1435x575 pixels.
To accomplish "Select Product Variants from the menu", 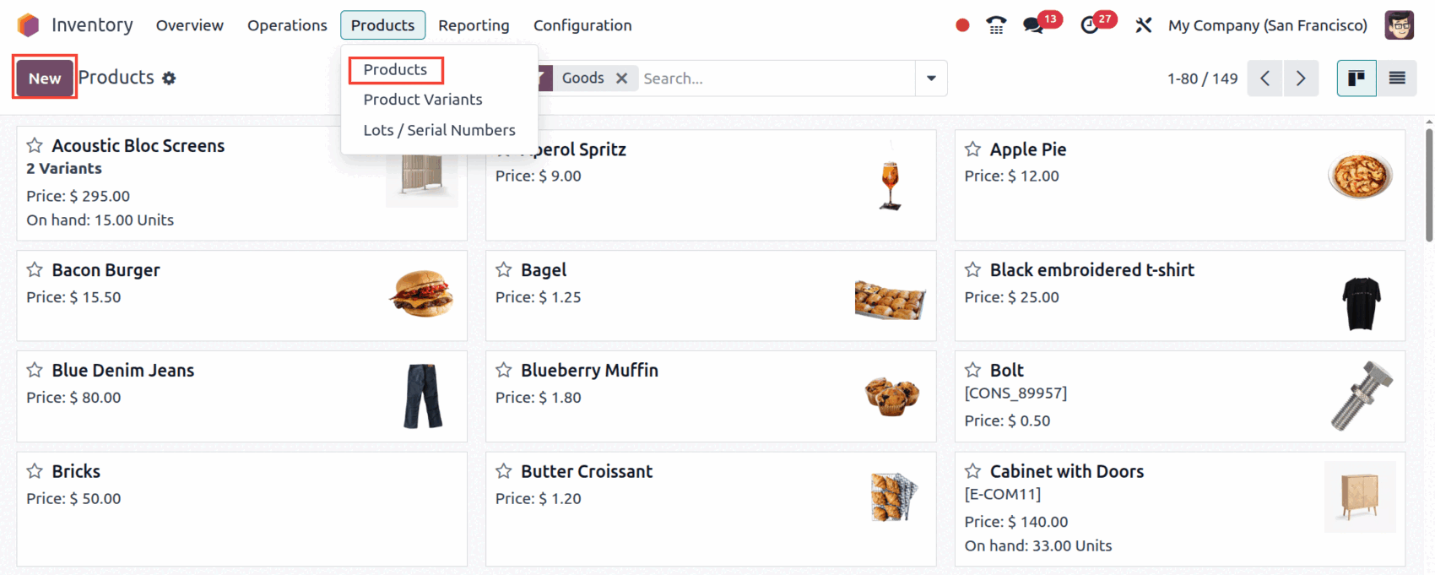I will (423, 100).
